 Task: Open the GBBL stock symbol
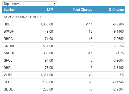click(x=8, y=90)
